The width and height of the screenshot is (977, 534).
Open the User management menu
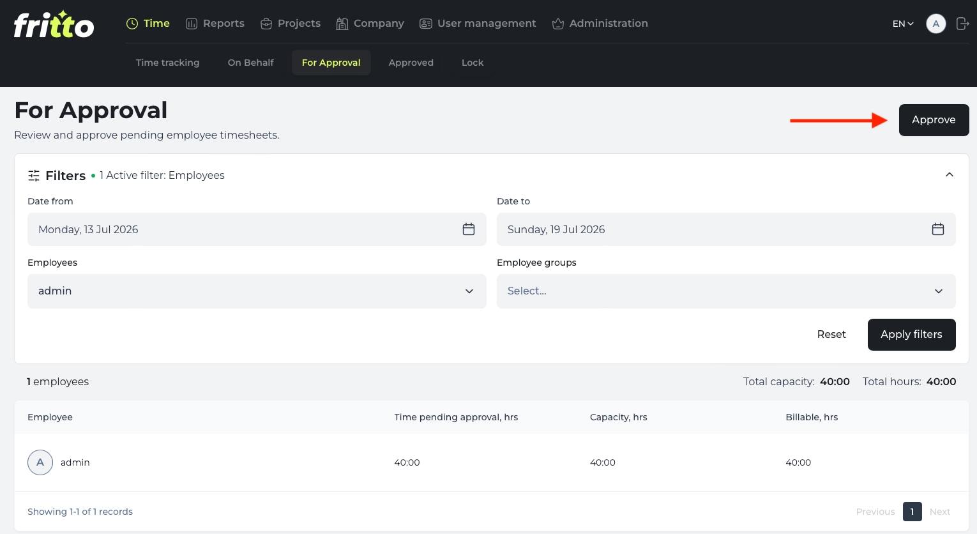[x=478, y=24]
